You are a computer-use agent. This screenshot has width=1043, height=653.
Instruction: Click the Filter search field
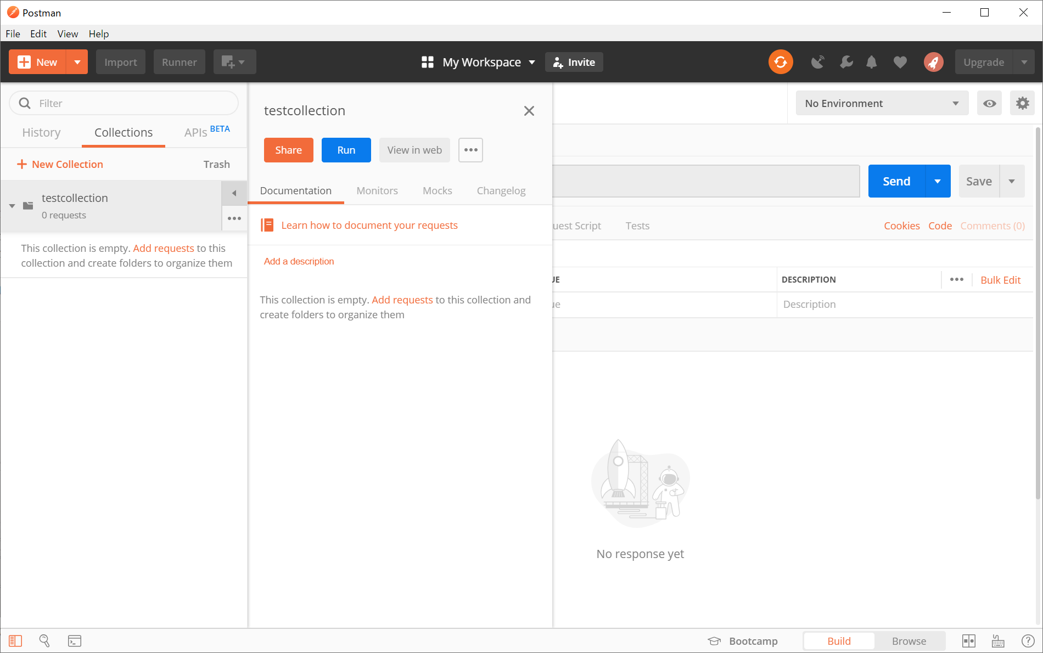(x=124, y=103)
